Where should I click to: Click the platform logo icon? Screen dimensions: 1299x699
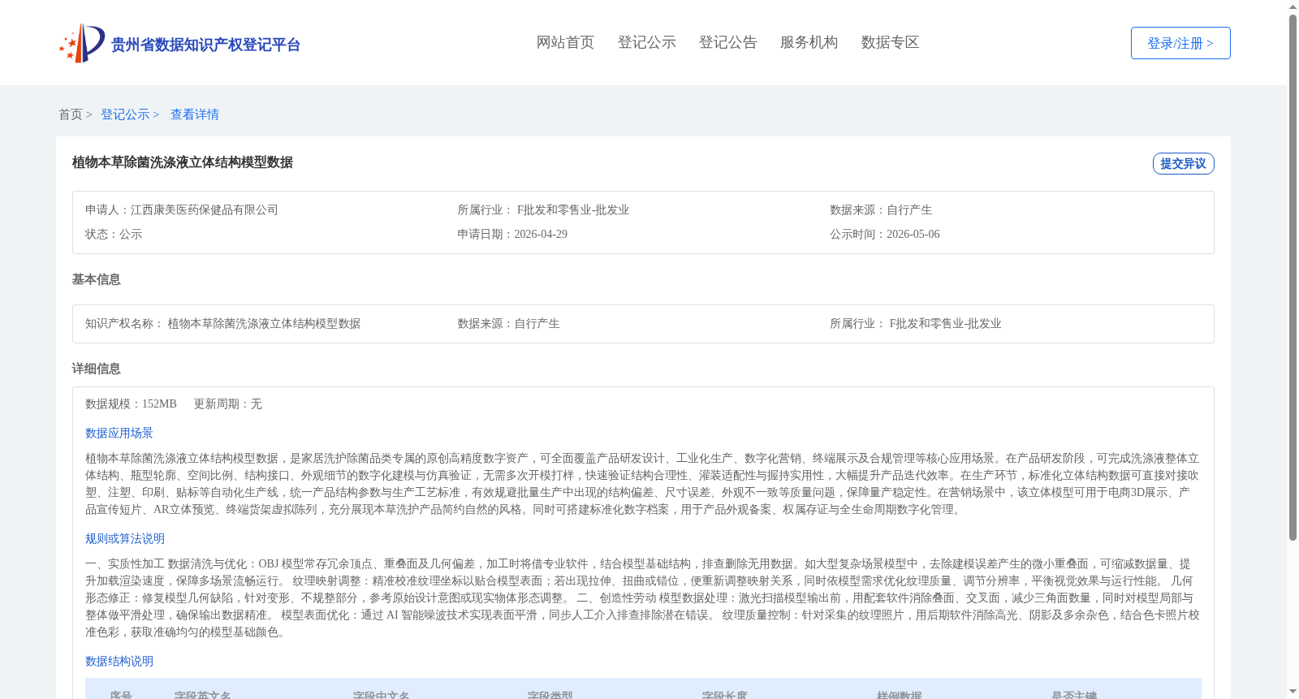point(82,43)
